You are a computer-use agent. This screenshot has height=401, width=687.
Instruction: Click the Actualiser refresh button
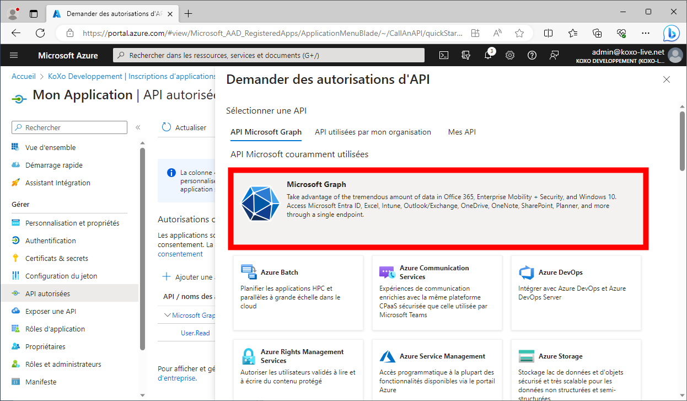(184, 127)
